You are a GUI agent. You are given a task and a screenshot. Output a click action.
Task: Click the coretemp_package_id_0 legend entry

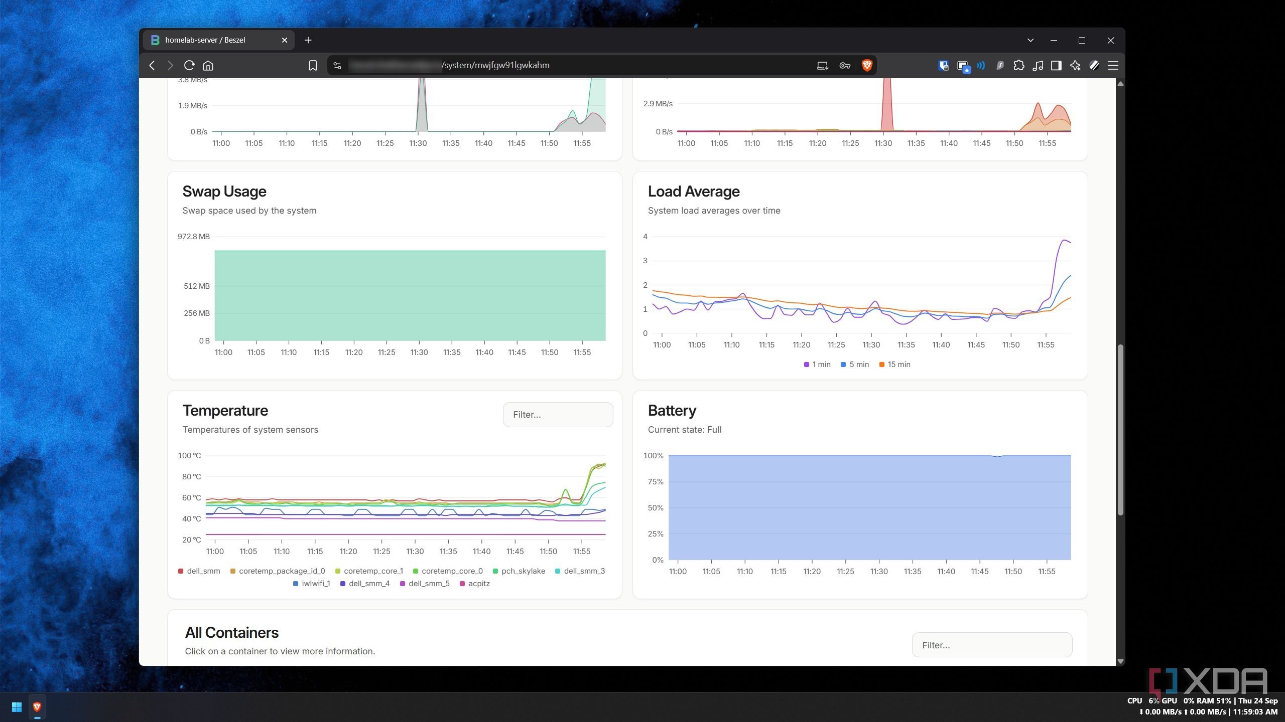click(x=278, y=571)
